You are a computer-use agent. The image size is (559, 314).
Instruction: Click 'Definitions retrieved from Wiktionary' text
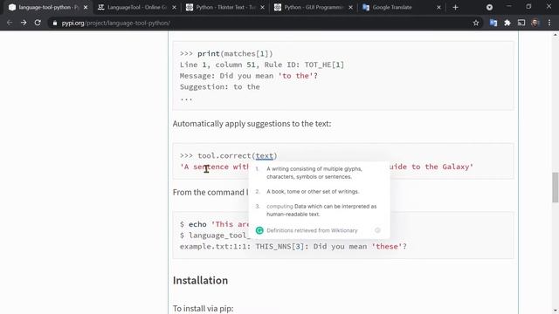[x=312, y=230]
